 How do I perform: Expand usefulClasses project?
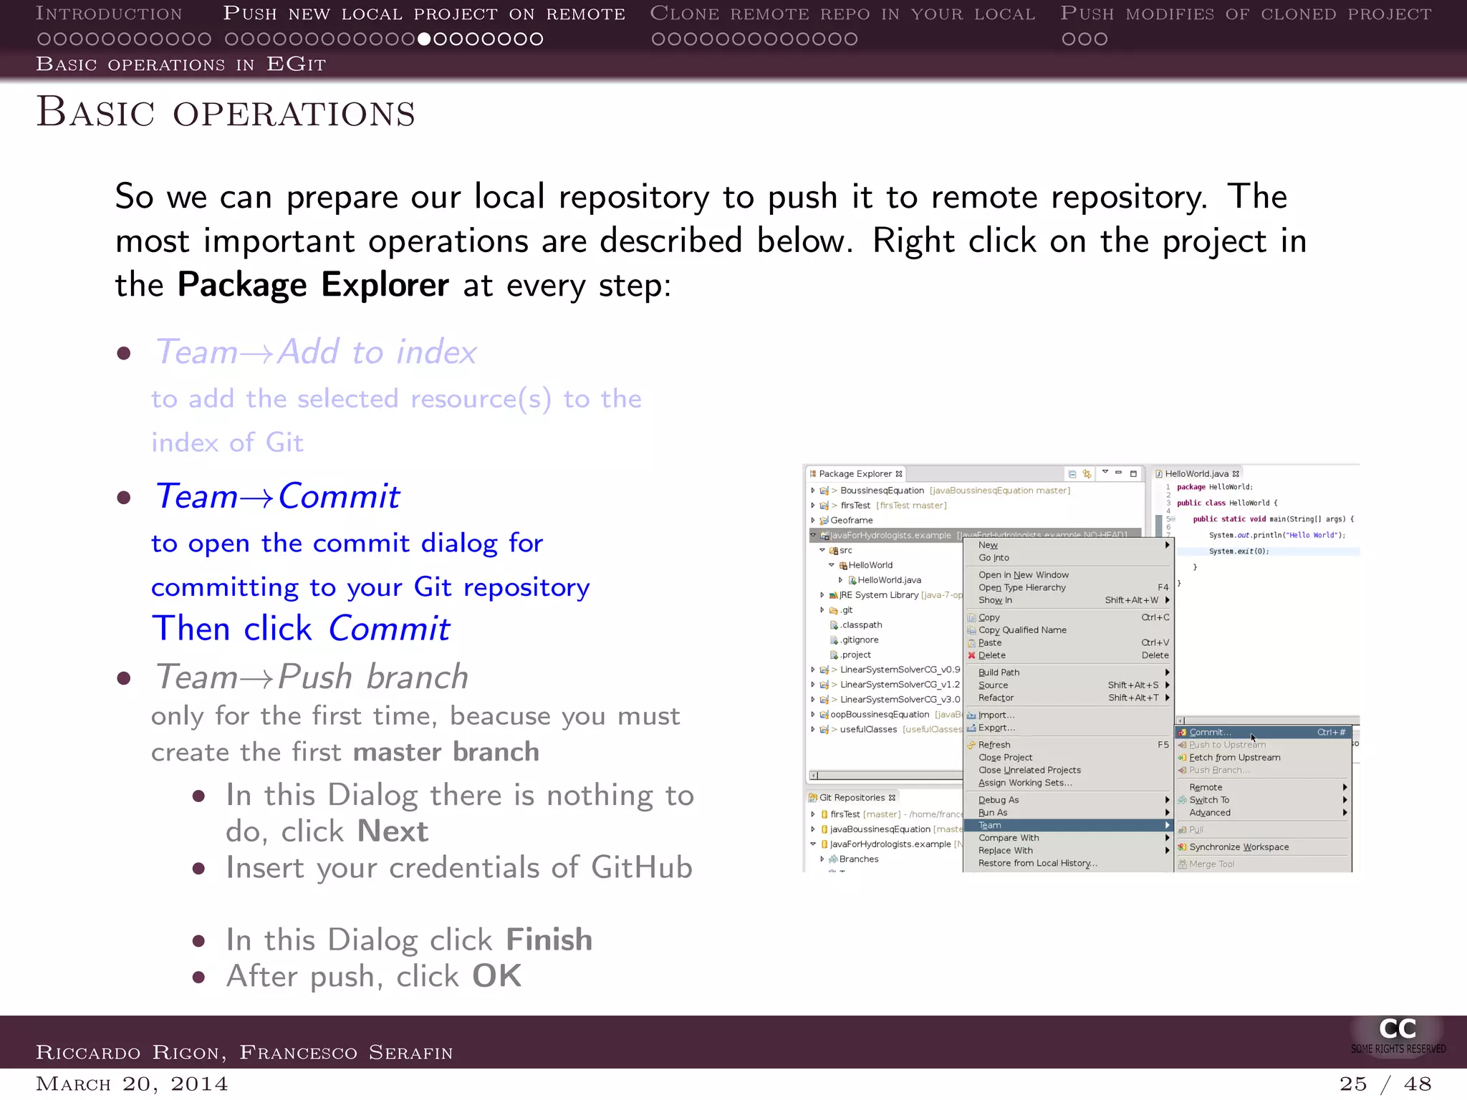[x=813, y=730]
